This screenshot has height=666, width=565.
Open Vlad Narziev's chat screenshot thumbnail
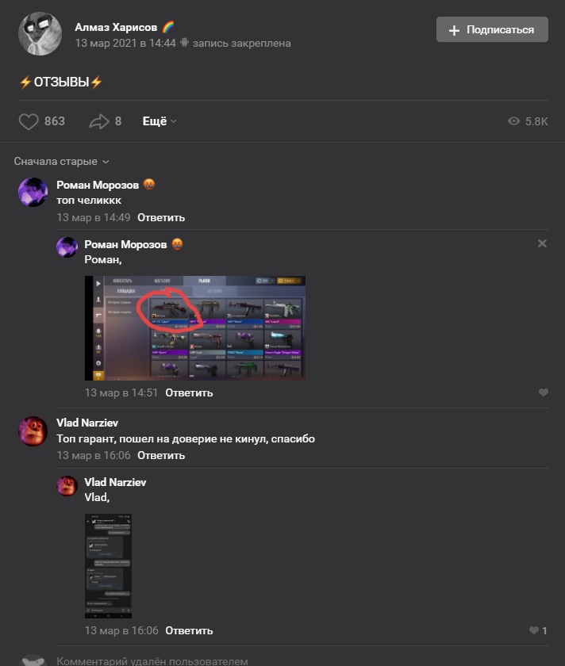click(108, 566)
